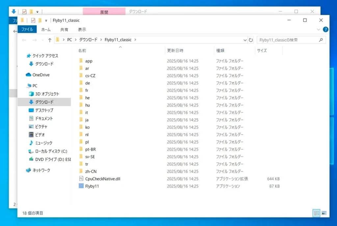Click the Pictures icon in sidebar
The width and height of the screenshot is (337, 226).
tap(31, 126)
